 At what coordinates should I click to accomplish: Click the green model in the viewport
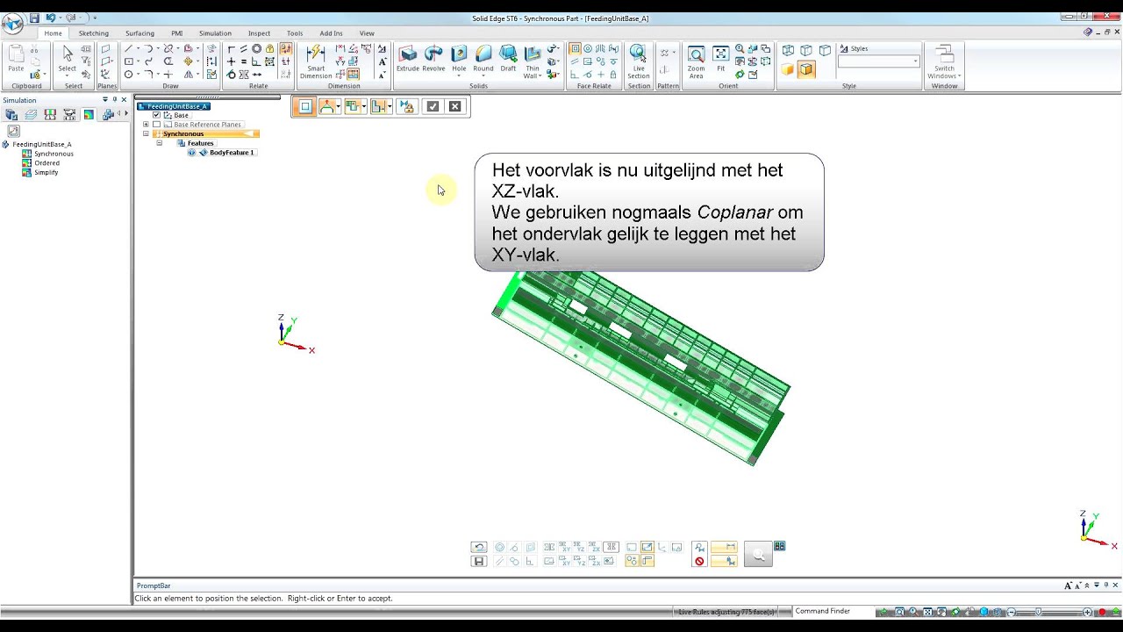[x=640, y=368]
